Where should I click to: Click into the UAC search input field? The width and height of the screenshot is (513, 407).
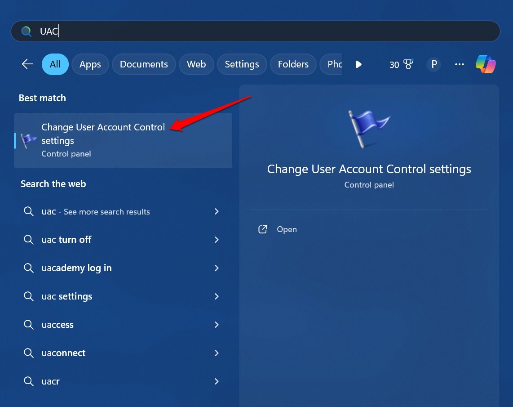pyautogui.click(x=256, y=31)
